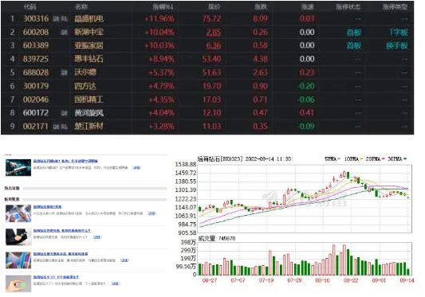Select stock 四方达 in row 6

click(x=85, y=86)
